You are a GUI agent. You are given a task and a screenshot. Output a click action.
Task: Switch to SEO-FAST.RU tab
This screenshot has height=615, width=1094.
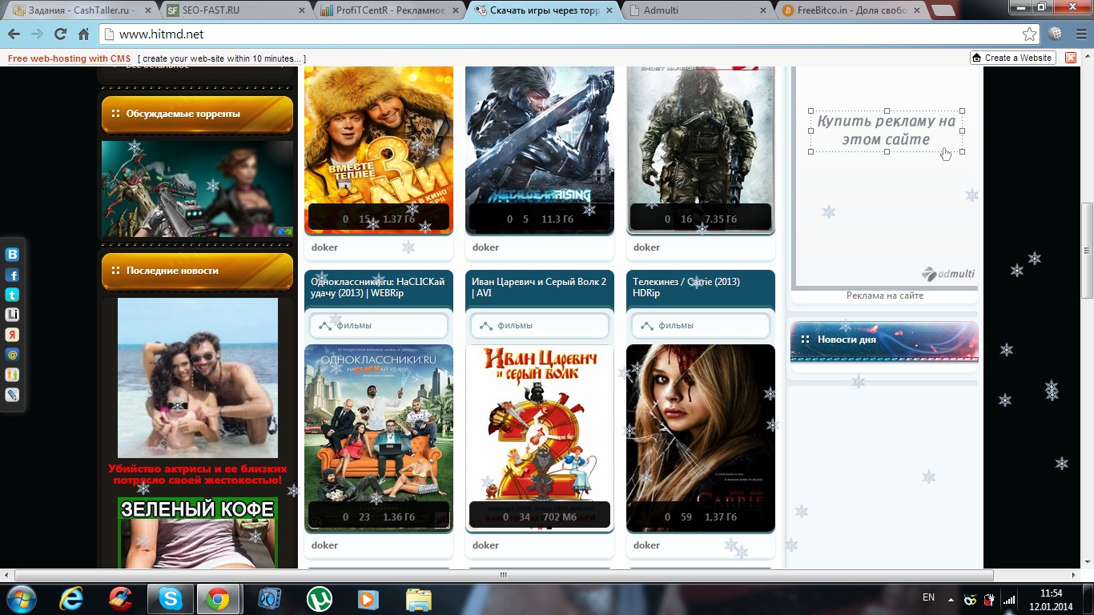pyautogui.click(x=232, y=10)
